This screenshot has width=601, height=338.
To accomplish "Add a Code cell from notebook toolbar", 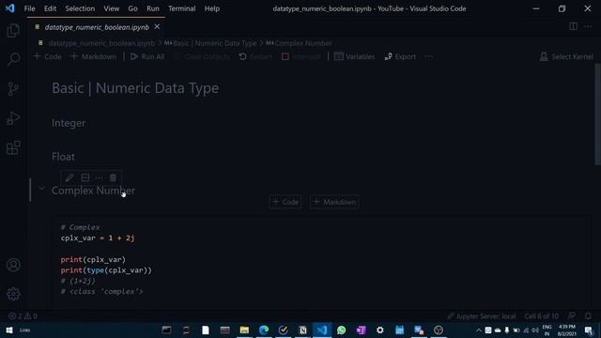I will (48, 56).
